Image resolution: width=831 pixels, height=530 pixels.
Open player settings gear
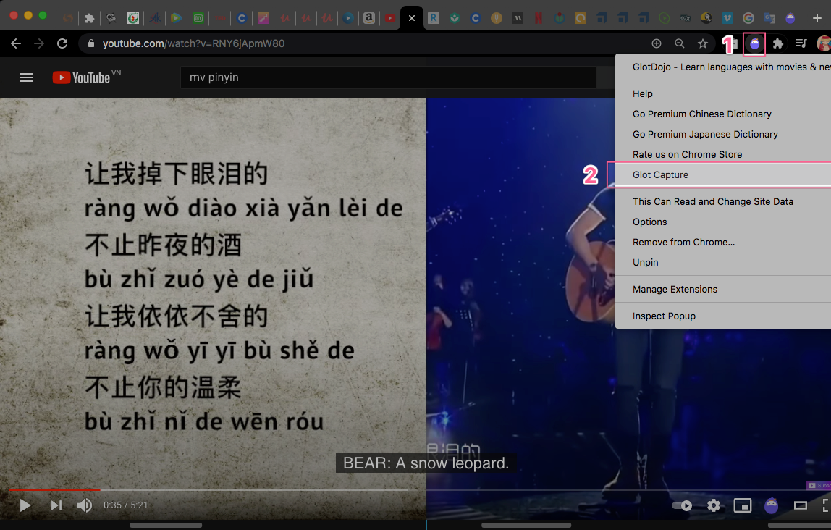click(x=714, y=505)
